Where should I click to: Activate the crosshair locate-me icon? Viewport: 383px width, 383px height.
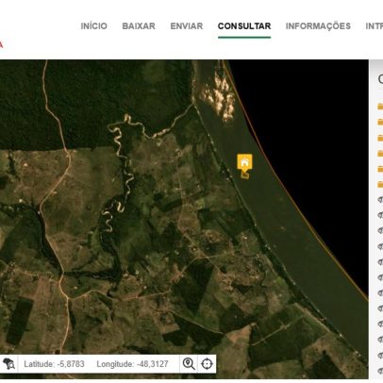(x=207, y=364)
